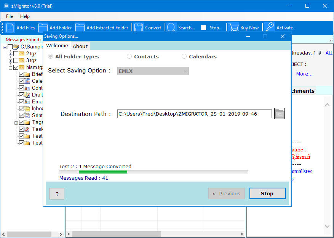Click the Add Folder toolbar icon

[x=43, y=28]
